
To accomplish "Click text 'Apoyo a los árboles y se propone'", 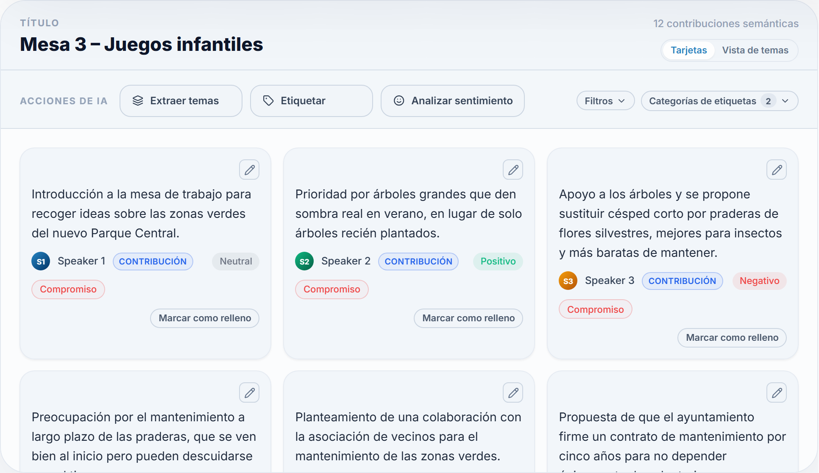I will tap(655, 194).
